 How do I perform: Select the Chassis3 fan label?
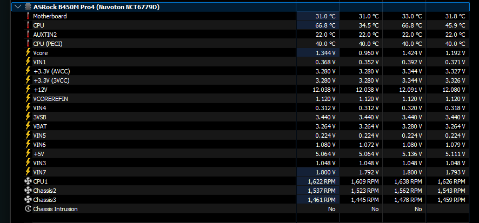point(44,200)
